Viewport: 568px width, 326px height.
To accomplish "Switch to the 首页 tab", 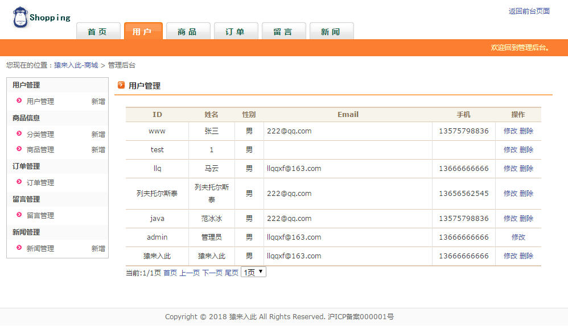I will pos(98,31).
